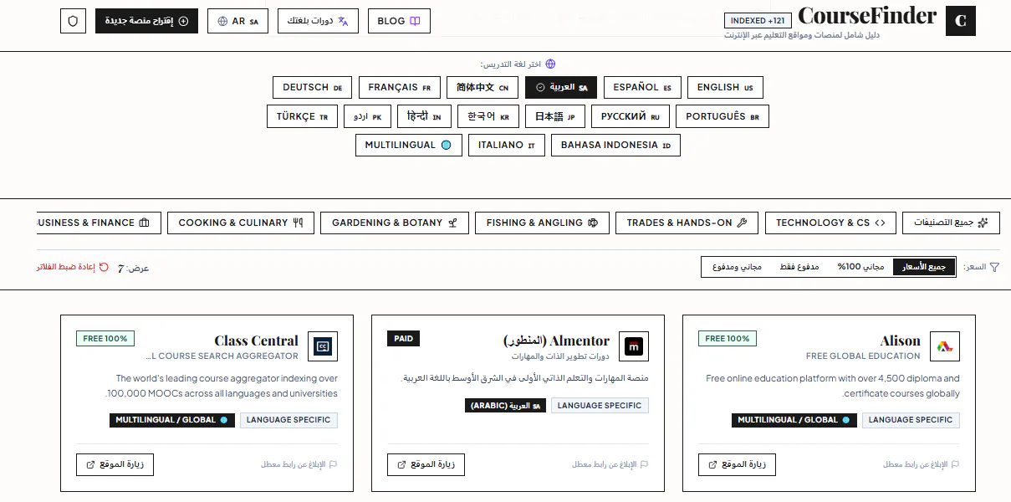Select ITALIANO teaching language
The height and width of the screenshot is (502, 1011).
tap(507, 145)
